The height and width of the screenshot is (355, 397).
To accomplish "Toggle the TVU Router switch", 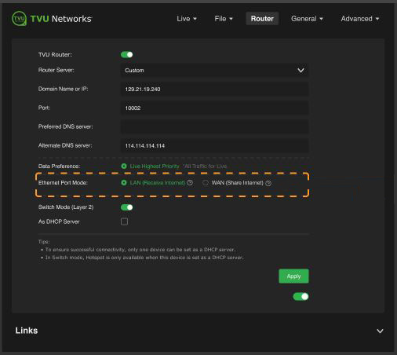I will coord(127,54).
